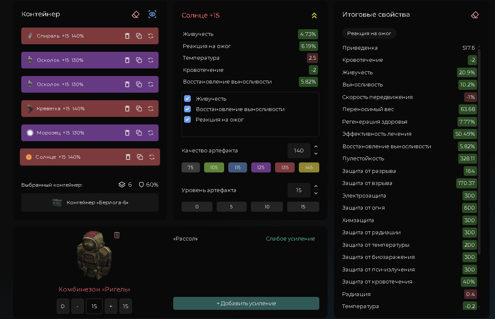The height and width of the screenshot is (319, 495).
Task: Swap the Солнце +15 artifact
Action: (x=152, y=157)
